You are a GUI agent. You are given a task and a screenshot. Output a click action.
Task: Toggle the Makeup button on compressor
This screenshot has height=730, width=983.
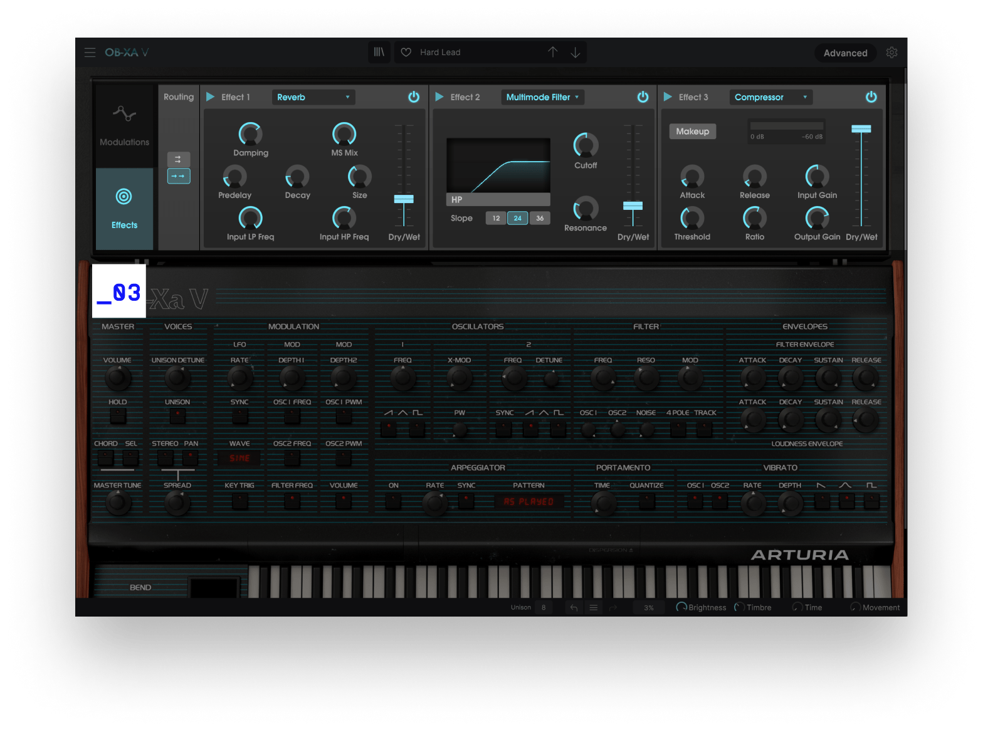(x=693, y=132)
